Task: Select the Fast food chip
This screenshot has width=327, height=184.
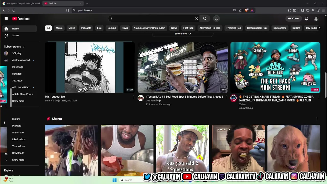Action: [188, 28]
